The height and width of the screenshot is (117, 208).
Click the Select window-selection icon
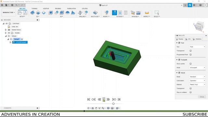157,13
